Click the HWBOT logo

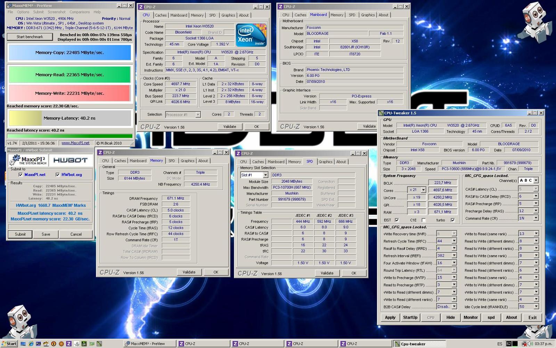click(71, 160)
